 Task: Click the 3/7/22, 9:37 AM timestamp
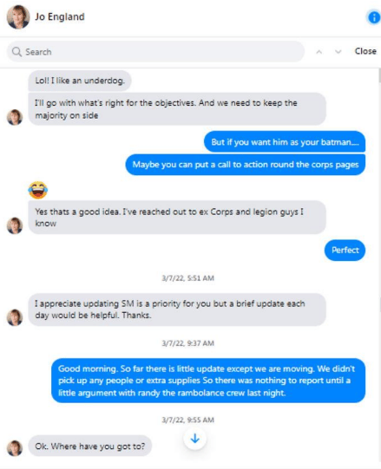point(188,343)
